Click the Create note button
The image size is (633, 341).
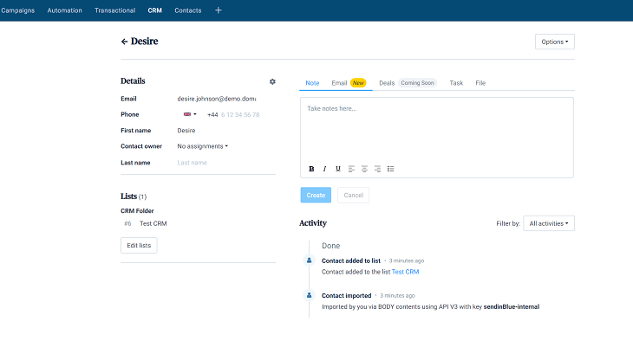[x=316, y=195]
